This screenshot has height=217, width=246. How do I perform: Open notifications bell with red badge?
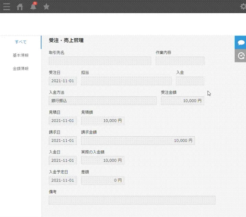click(33, 6)
